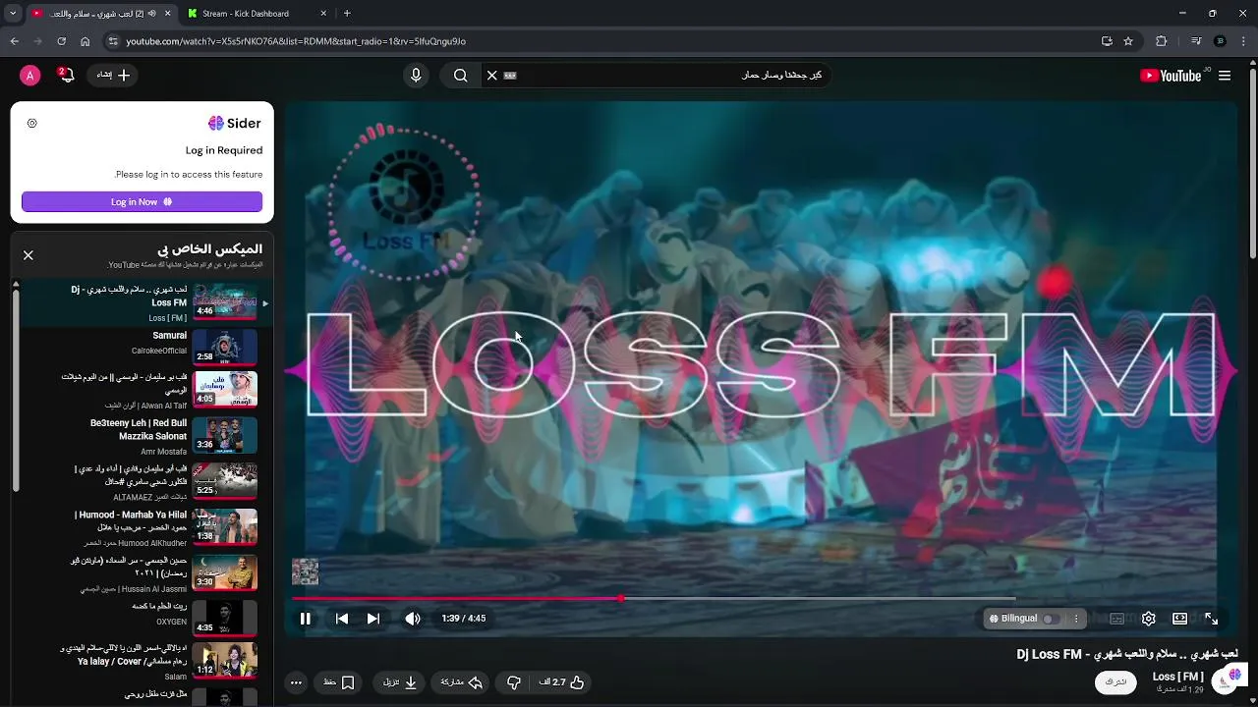The height and width of the screenshot is (707, 1258).
Task: Clear search text with X icon
Action: coord(492,76)
